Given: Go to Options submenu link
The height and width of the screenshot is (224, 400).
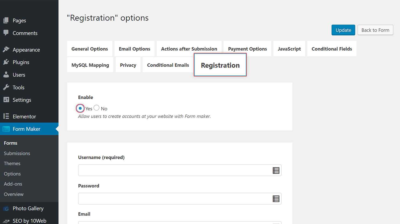Looking at the screenshot, I should pyautogui.click(x=12, y=174).
